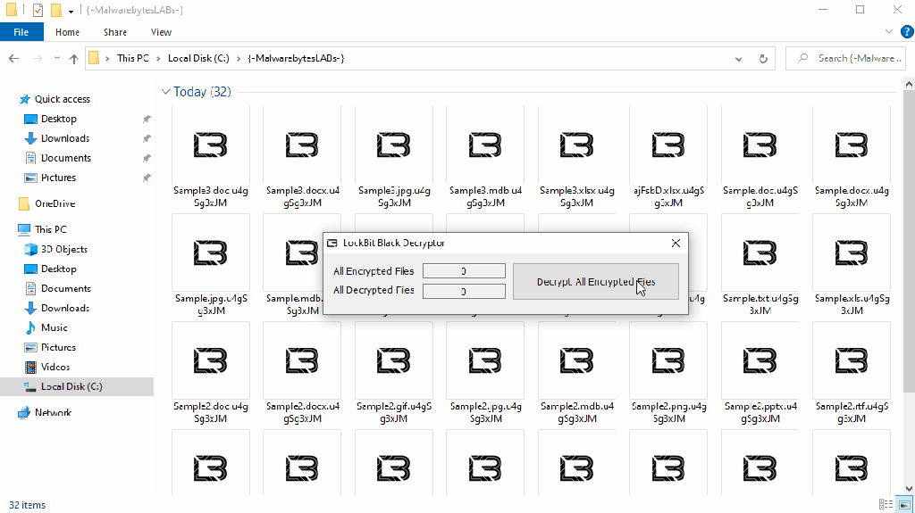The height and width of the screenshot is (513, 915).
Task: Open recent locations dropdown arrow
Action: pos(56,58)
